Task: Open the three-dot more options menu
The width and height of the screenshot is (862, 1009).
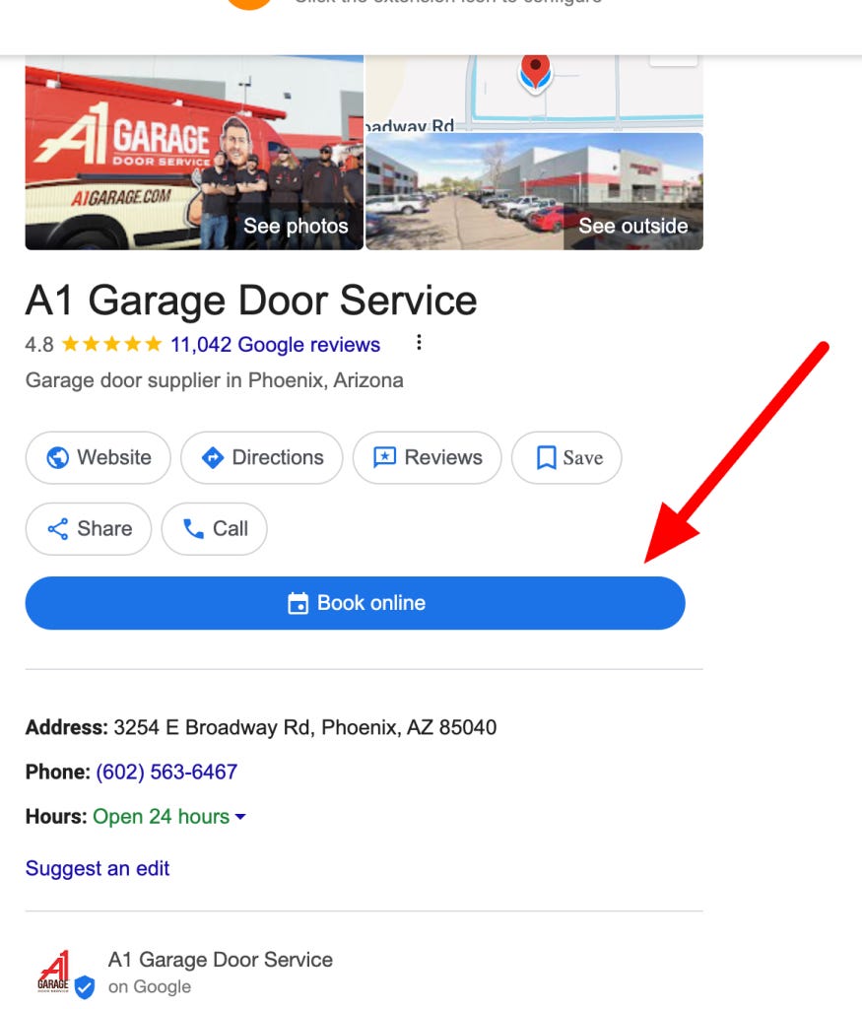Action: pyautogui.click(x=419, y=342)
